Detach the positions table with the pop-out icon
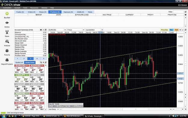The image size is (188, 118). click(186, 12)
